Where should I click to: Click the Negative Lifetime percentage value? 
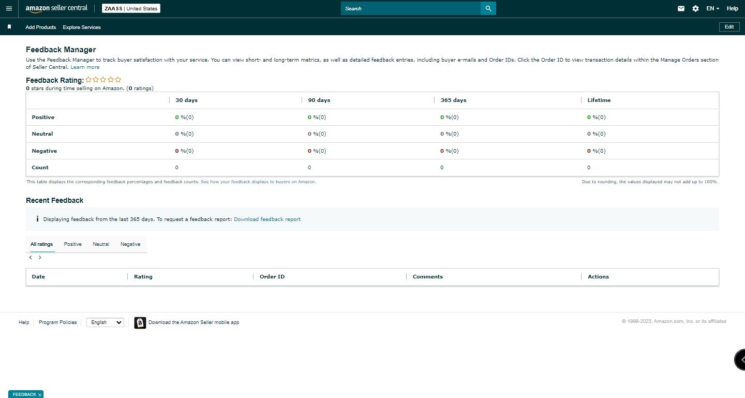coord(597,151)
